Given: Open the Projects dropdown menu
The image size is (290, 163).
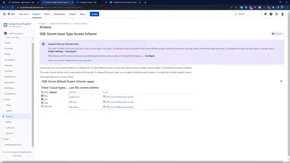Looking at the screenshot, I should pyautogui.click(x=37, y=14).
